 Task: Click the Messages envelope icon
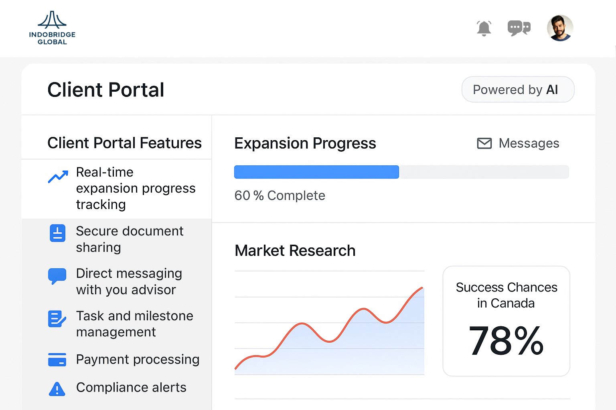(x=484, y=143)
